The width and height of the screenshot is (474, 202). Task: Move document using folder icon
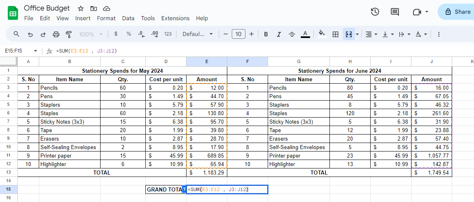pos(94,8)
